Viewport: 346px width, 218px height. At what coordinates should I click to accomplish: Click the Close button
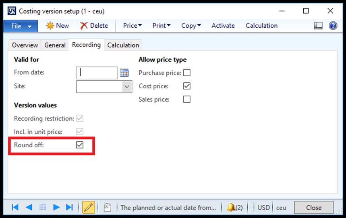pyautogui.click(x=313, y=208)
